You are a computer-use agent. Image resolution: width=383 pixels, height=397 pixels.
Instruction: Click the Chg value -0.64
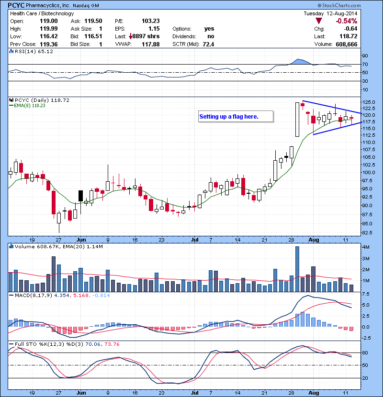[x=350, y=29]
